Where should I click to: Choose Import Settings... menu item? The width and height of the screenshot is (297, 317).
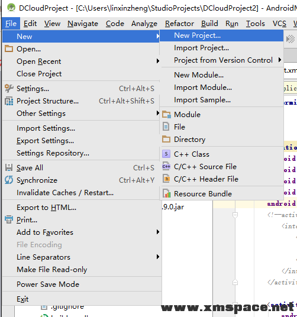point(81,128)
